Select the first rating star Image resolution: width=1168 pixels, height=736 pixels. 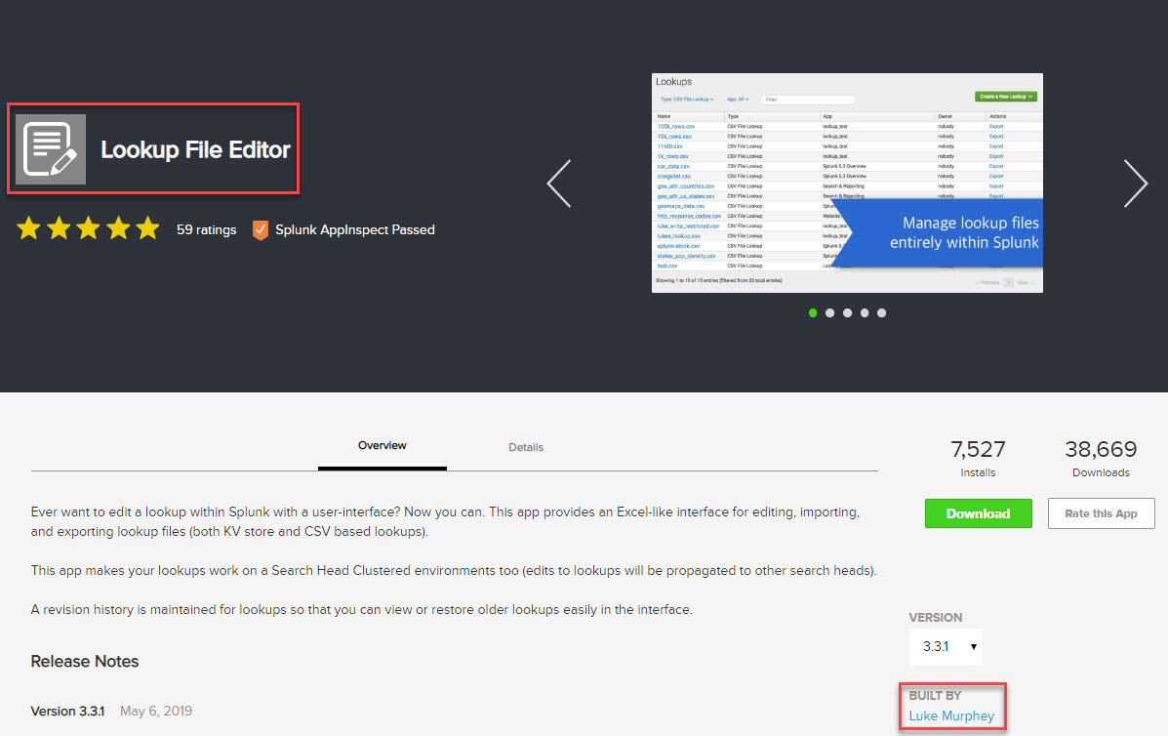[28, 228]
